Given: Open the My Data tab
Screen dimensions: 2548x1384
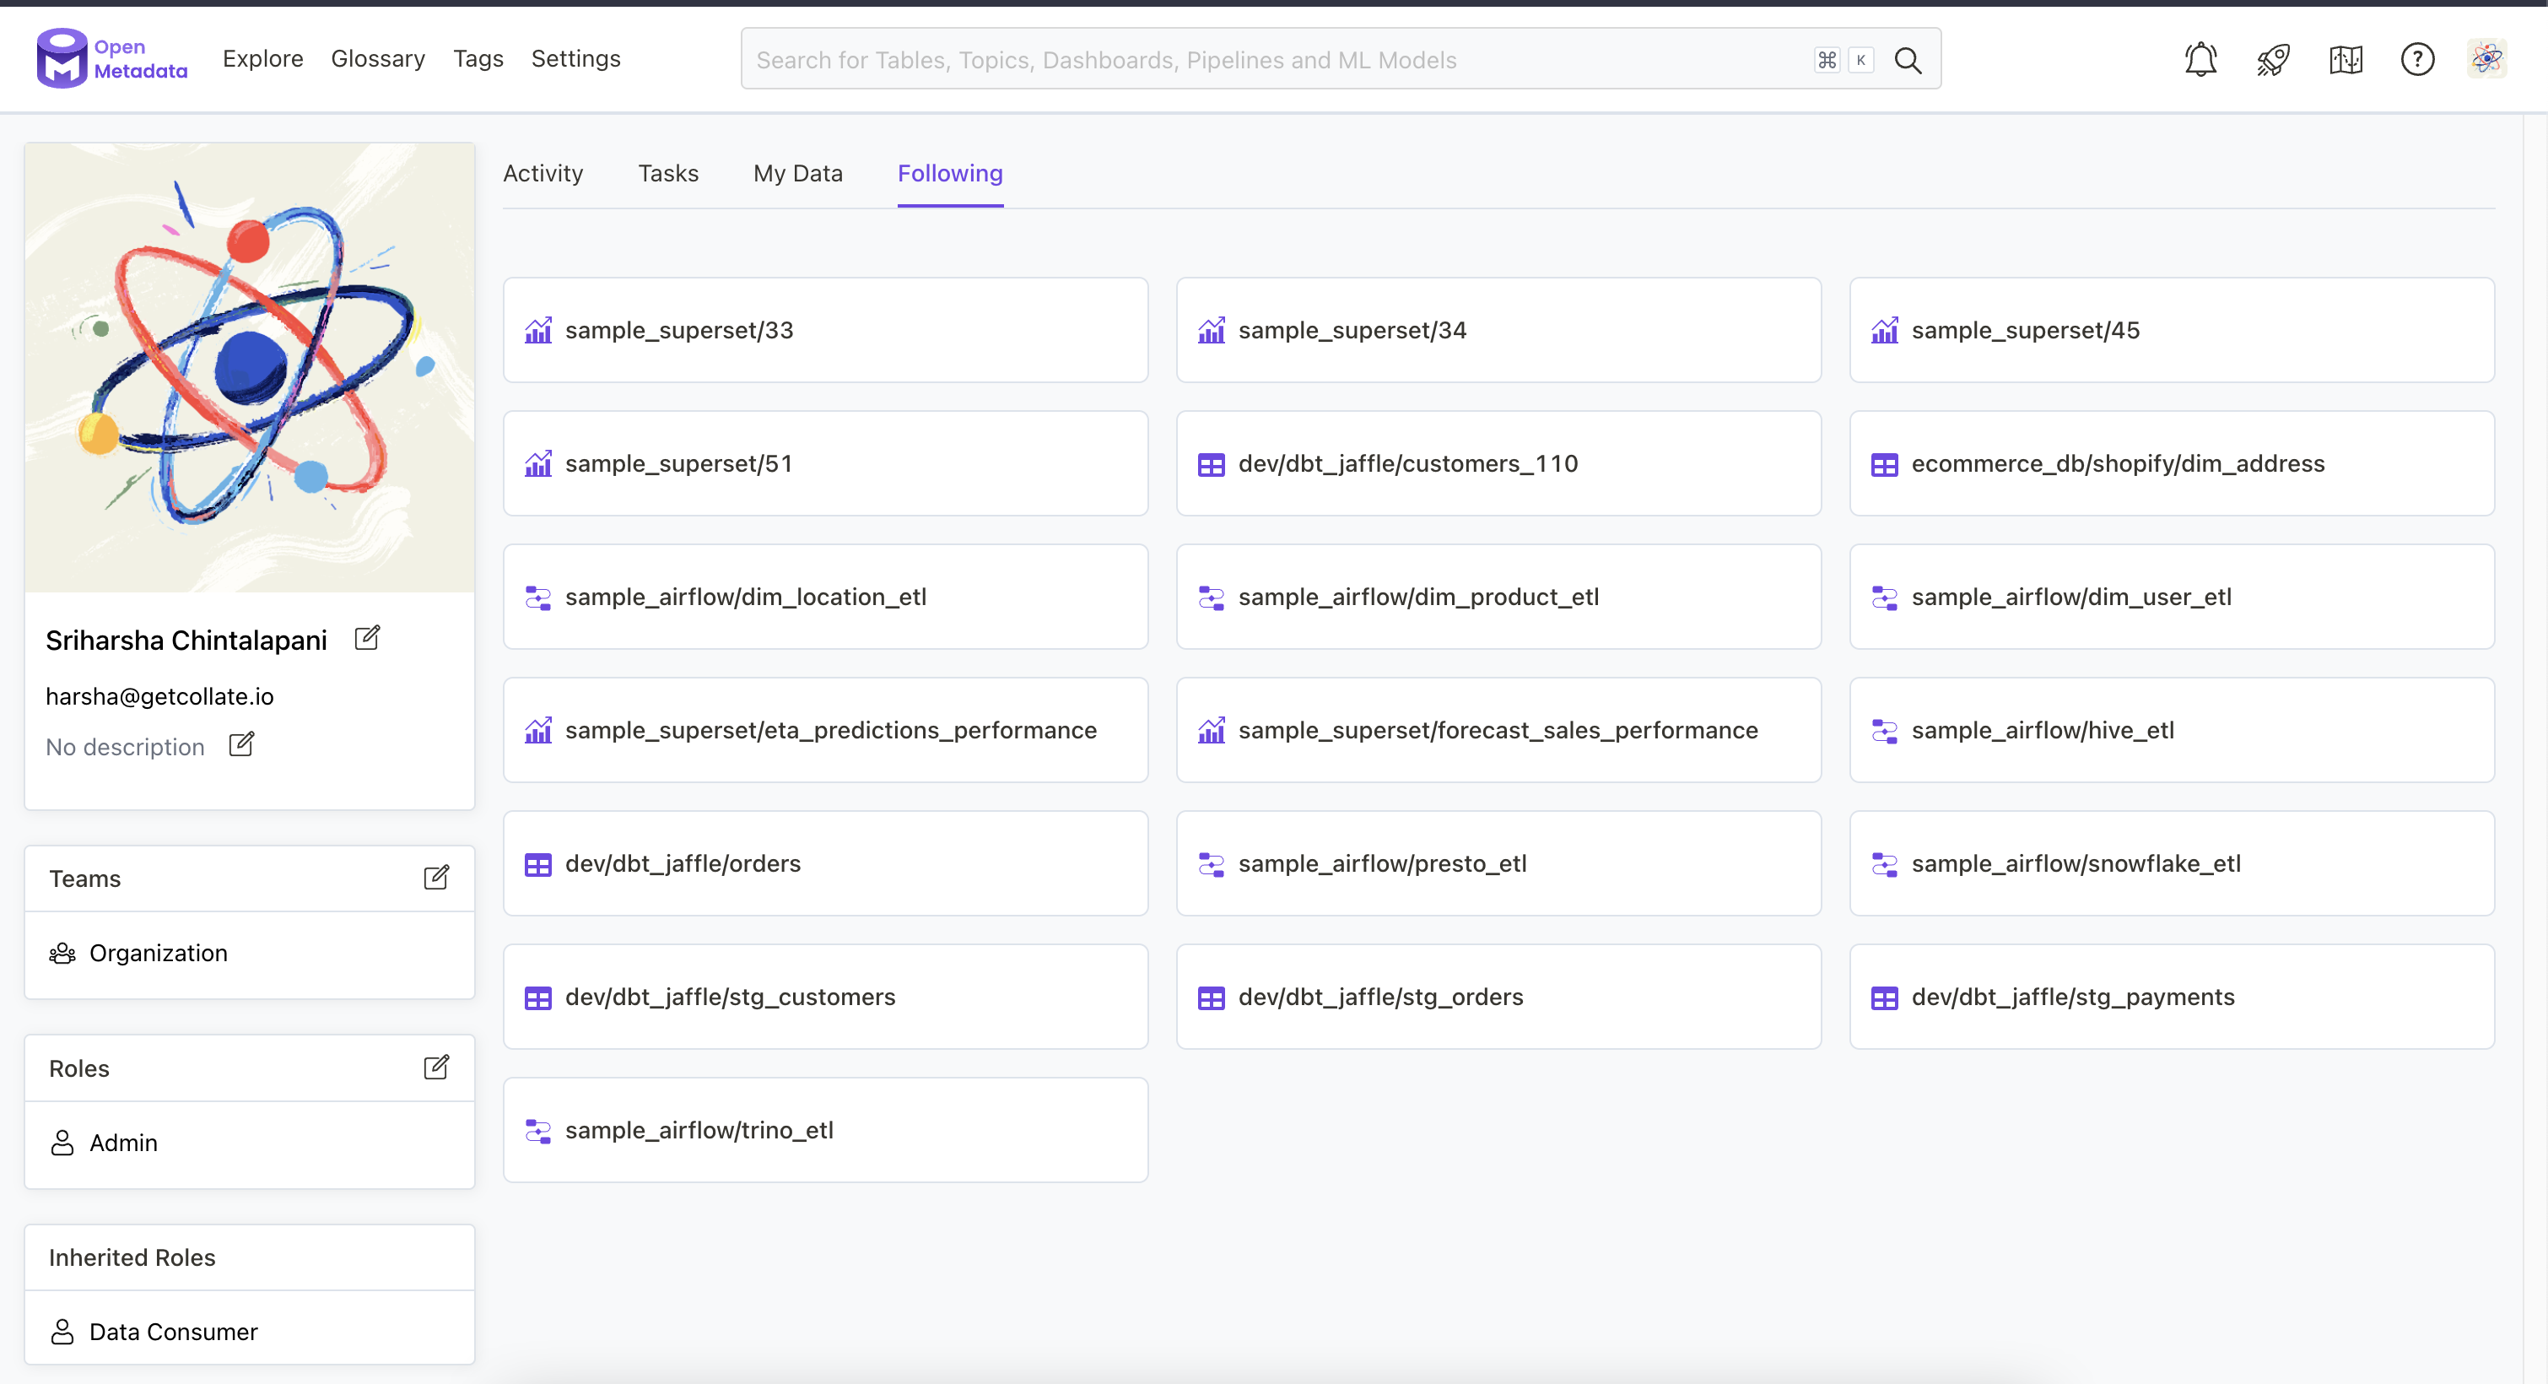Looking at the screenshot, I should [x=797, y=173].
